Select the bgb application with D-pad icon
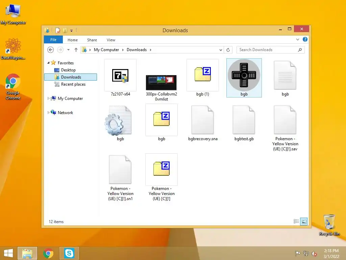Viewport: 346px width, 260px height. click(244, 78)
